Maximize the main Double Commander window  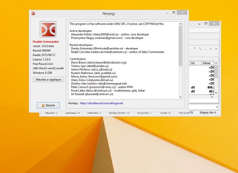coord(206,23)
